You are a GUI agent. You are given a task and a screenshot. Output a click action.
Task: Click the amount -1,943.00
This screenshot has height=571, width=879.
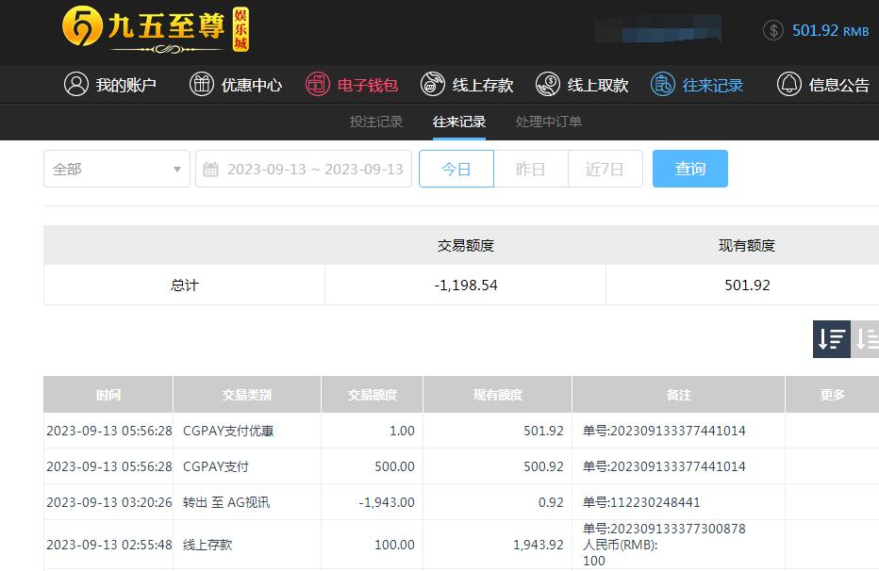(x=387, y=502)
